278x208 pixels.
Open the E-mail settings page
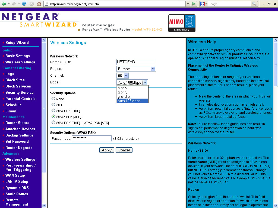(x=11, y=111)
